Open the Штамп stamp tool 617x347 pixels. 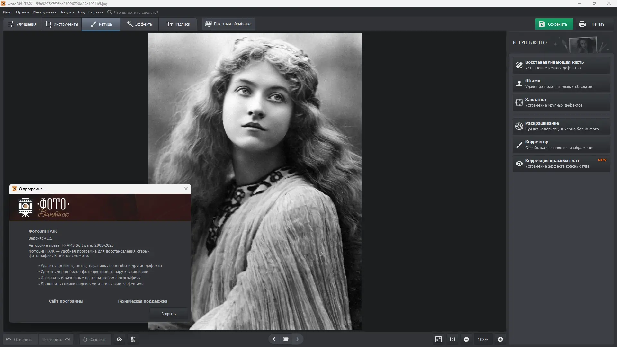click(561, 84)
